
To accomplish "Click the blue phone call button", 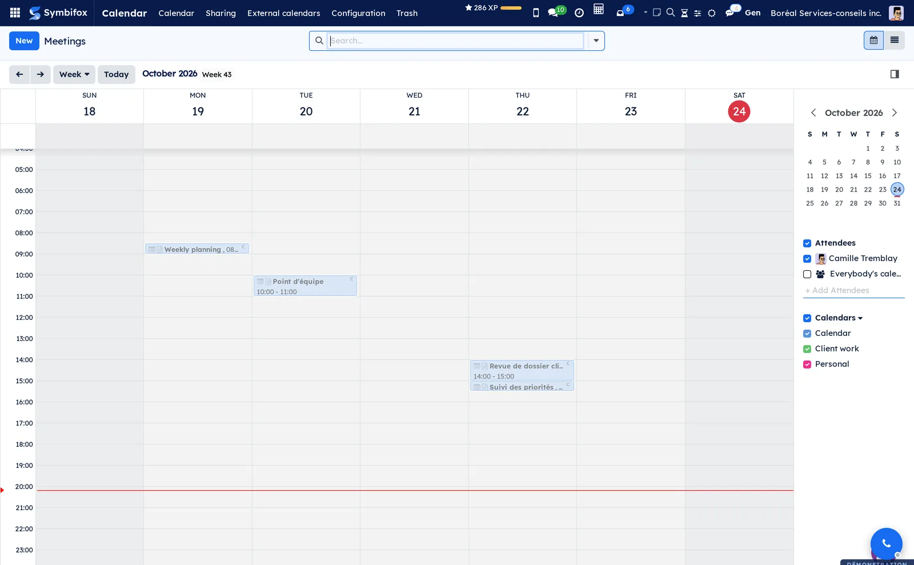I will [x=886, y=543].
